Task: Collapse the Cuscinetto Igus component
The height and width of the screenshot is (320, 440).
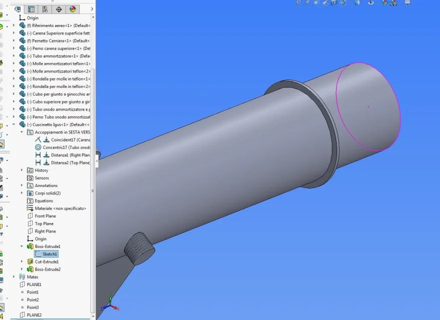Action: click(14, 124)
